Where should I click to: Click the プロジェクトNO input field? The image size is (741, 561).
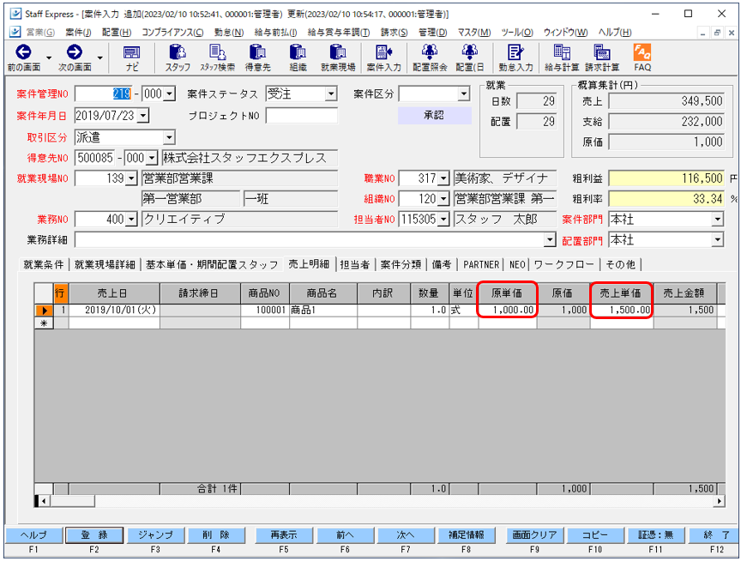302,115
